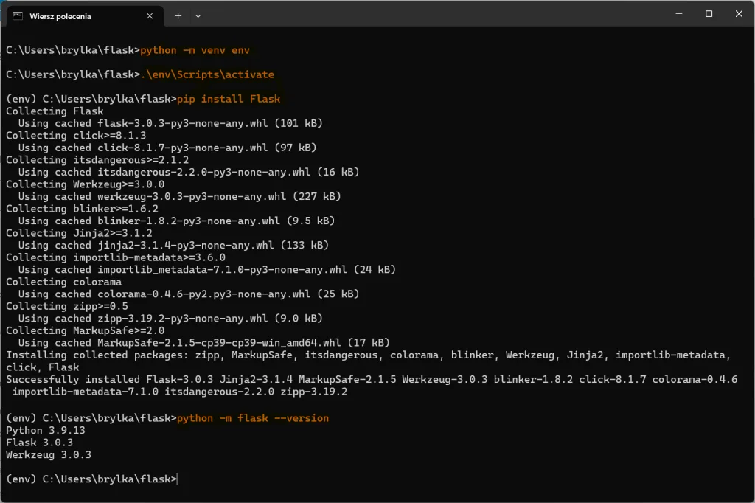Click 'Collecting colorama' line

63,282
